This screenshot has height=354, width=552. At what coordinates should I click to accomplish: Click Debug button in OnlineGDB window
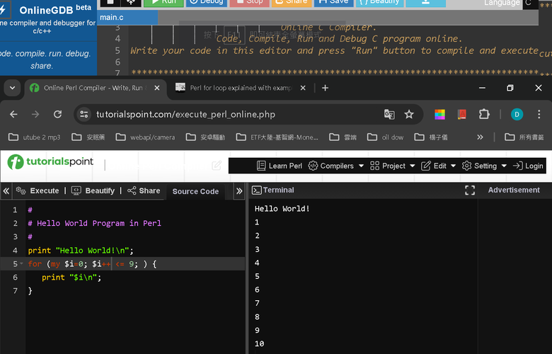tap(207, 2)
